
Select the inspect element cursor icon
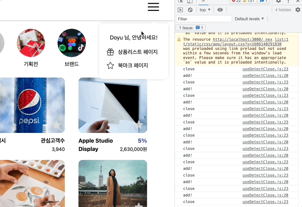[180, 1]
